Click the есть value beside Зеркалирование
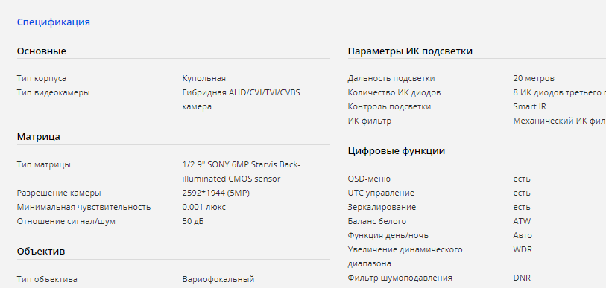This screenshot has height=288, width=606. [522, 208]
